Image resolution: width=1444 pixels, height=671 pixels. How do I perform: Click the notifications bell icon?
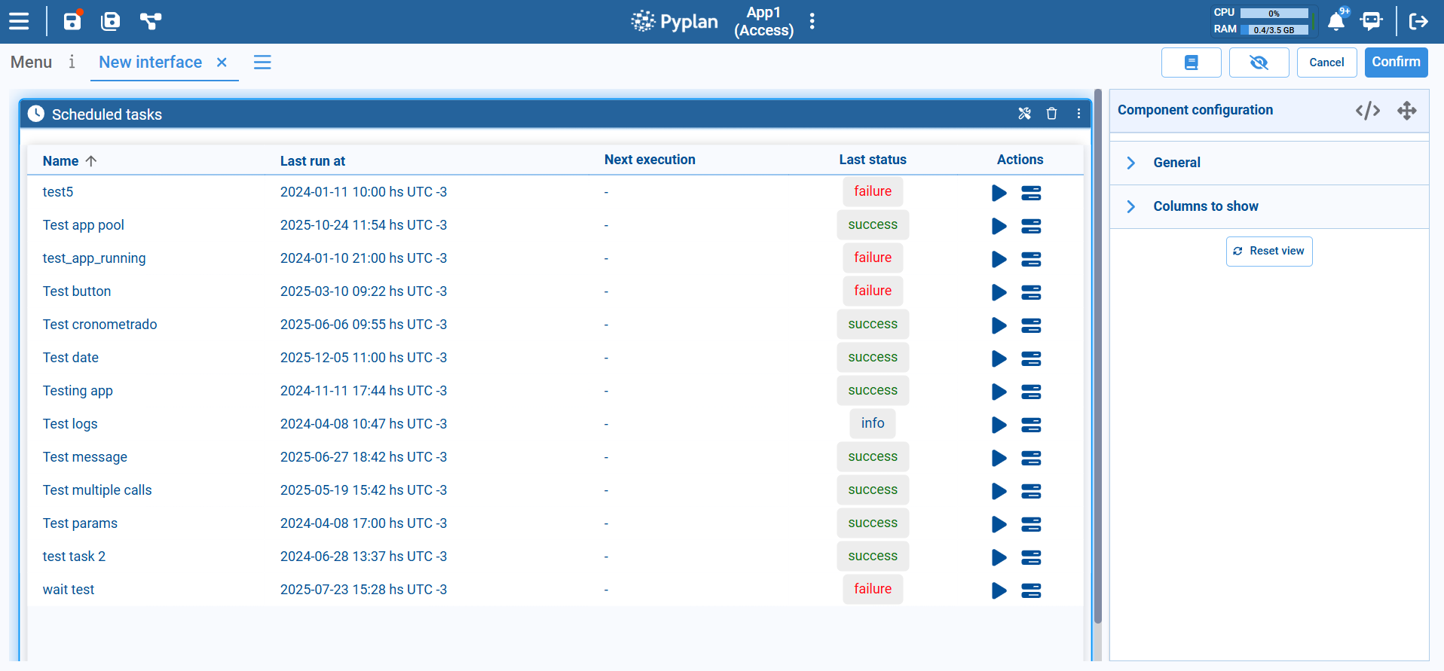pos(1335,21)
